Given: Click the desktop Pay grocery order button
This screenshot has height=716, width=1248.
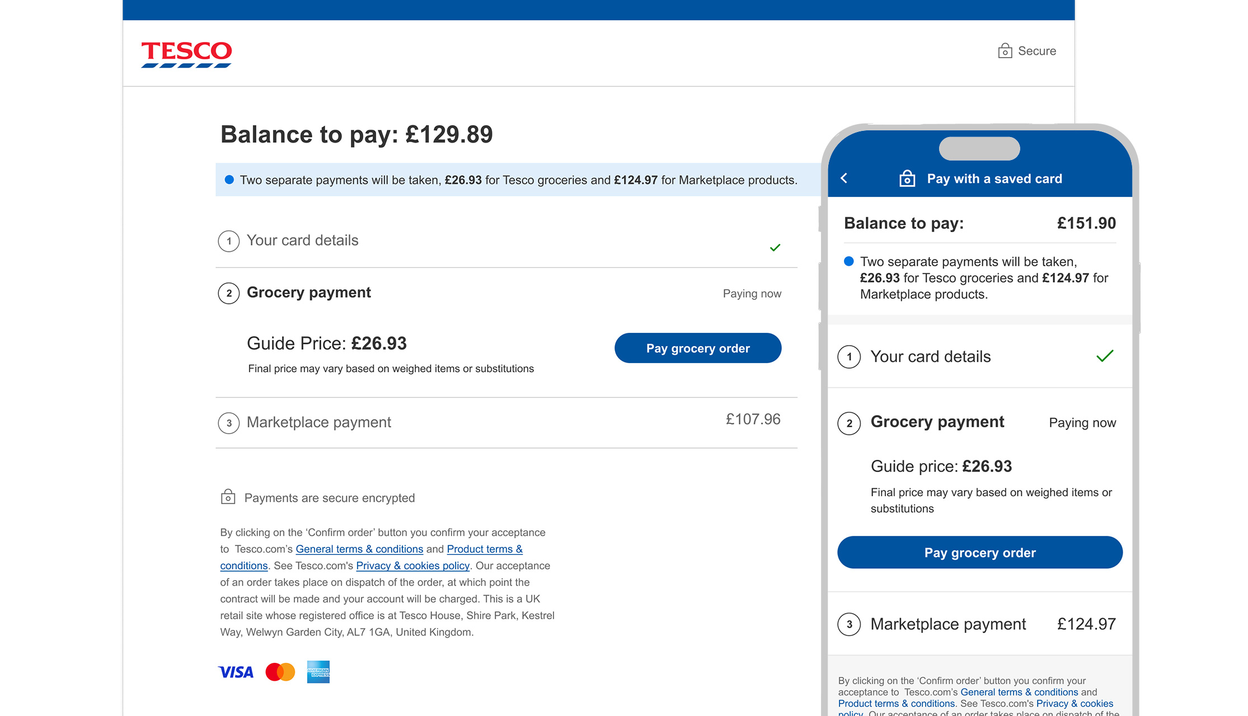Looking at the screenshot, I should [x=697, y=348].
